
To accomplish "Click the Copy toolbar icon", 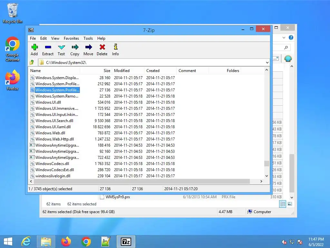I will coord(75,47).
